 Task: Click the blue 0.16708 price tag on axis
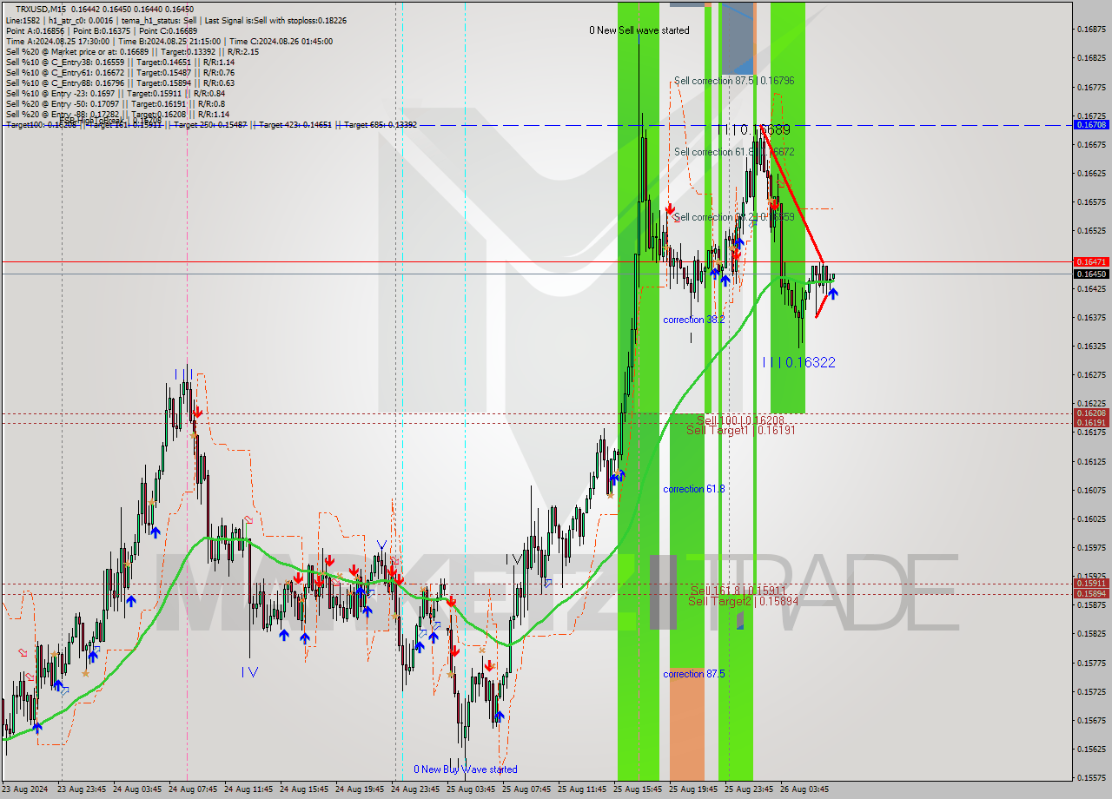[1092, 125]
